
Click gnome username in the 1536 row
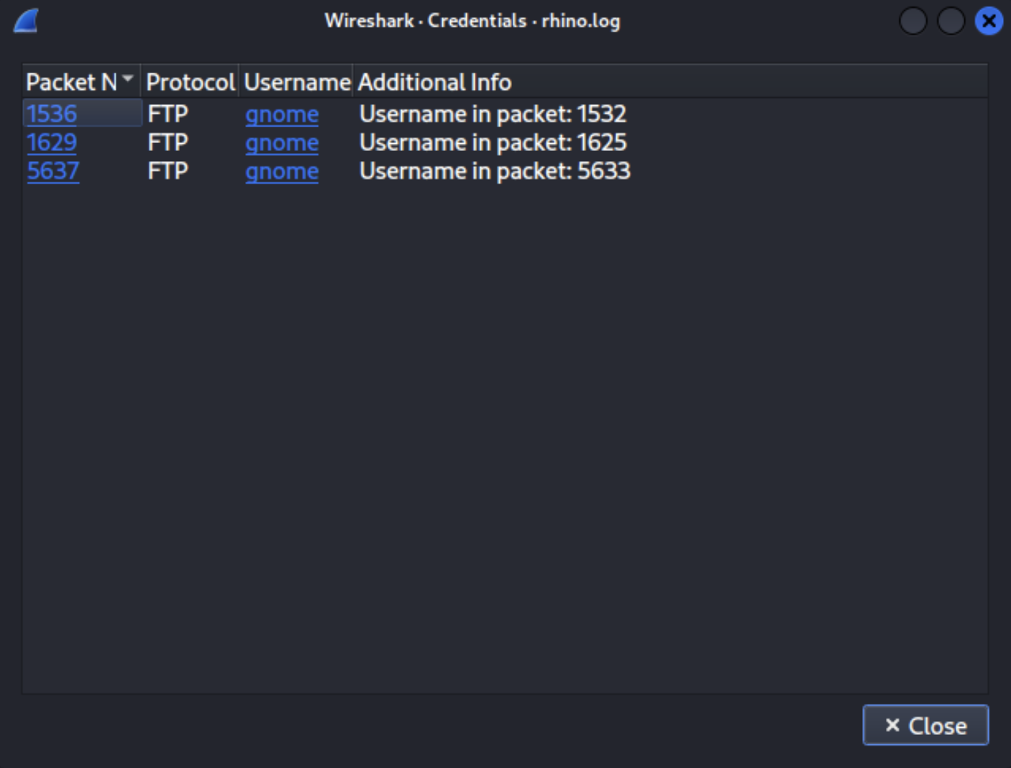pos(282,114)
